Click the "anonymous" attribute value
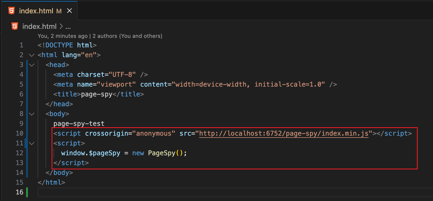The image size is (433, 201). 154,133
